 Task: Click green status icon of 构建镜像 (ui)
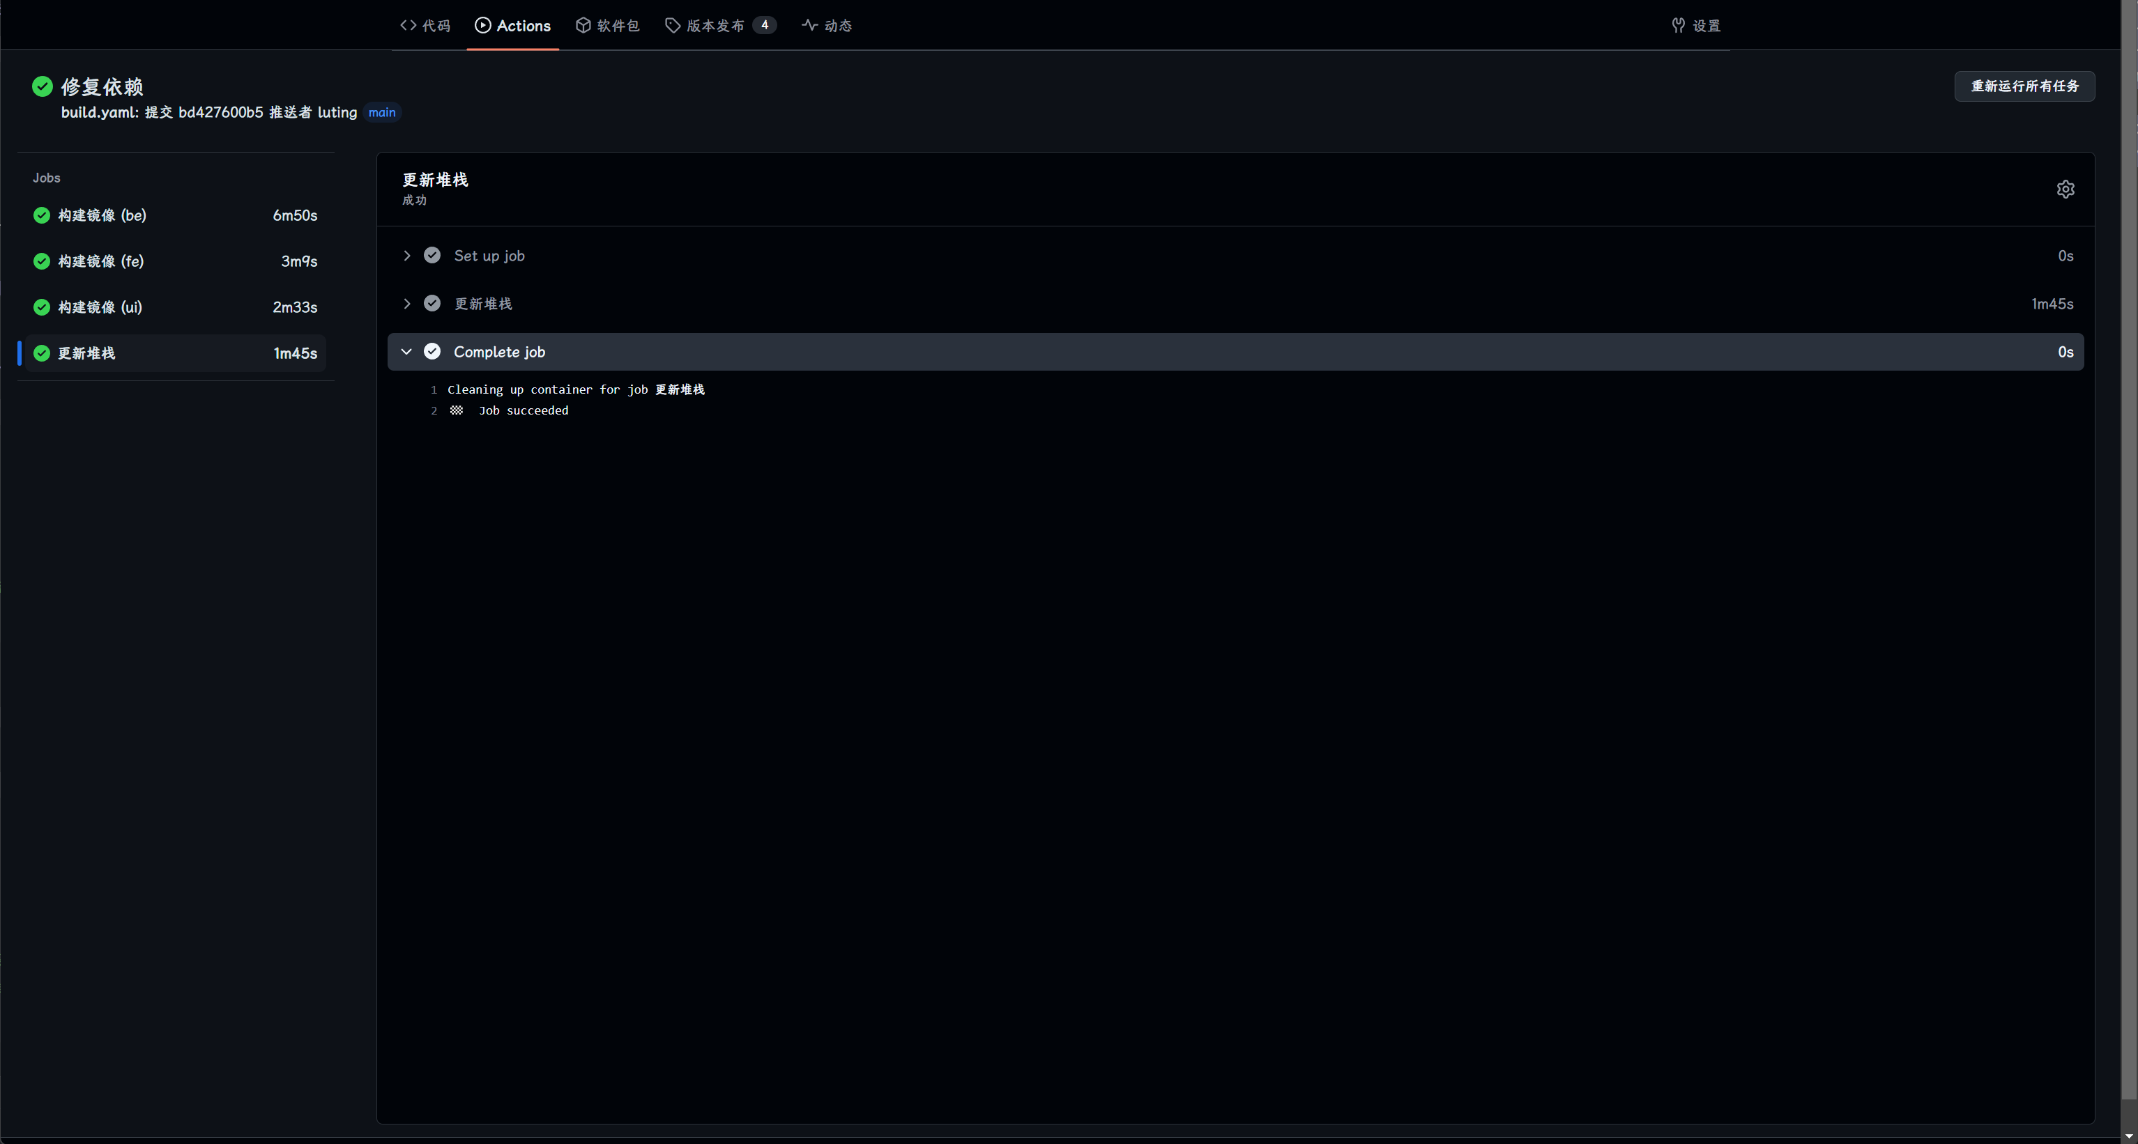pyautogui.click(x=42, y=307)
